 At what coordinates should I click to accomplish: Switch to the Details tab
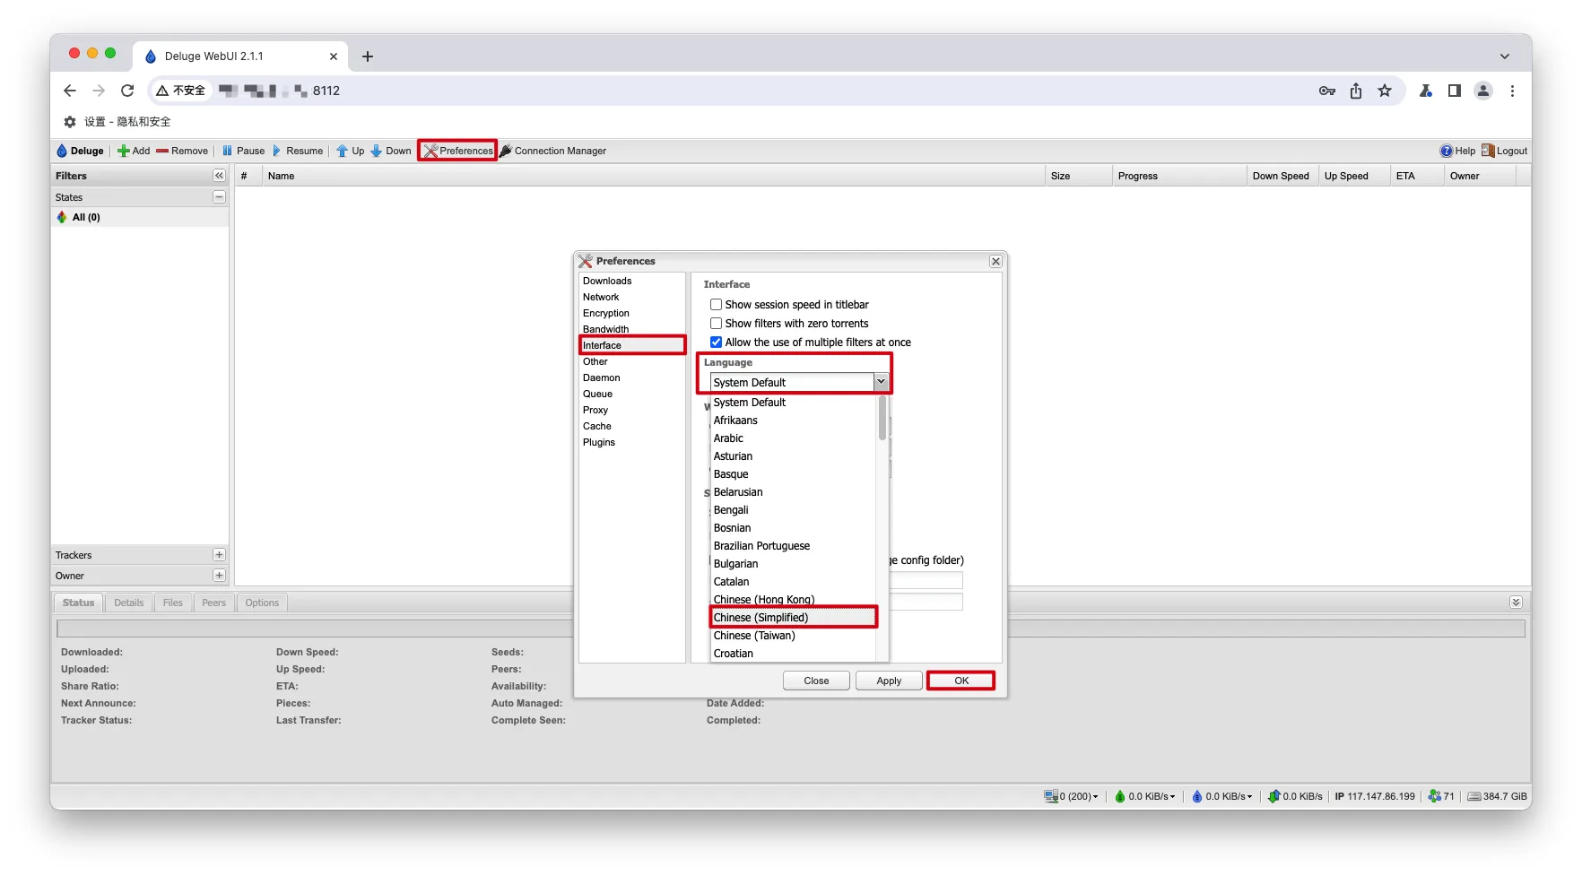pos(128,603)
